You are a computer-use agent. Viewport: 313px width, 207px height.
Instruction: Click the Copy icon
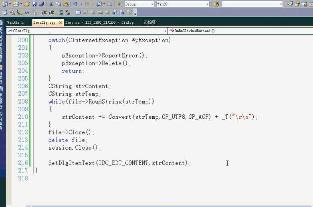pos(58,4)
